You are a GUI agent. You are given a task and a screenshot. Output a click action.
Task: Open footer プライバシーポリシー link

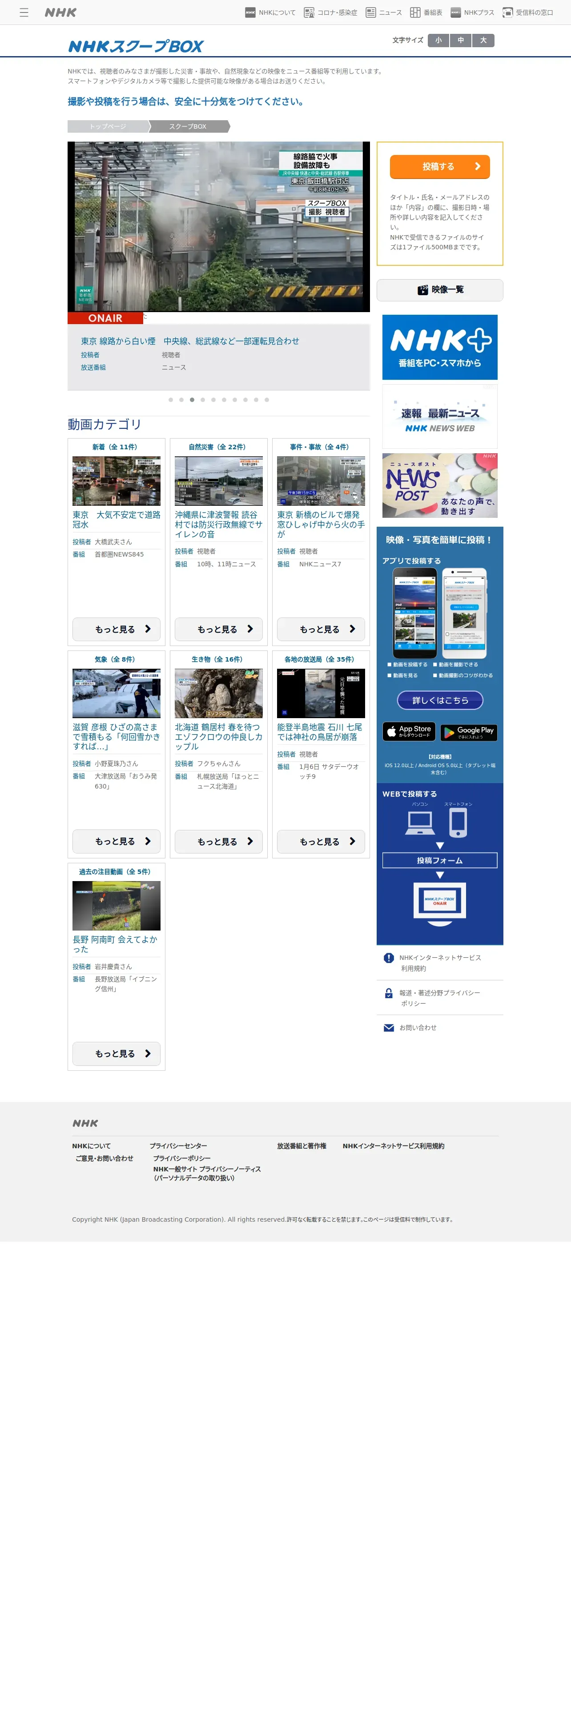coord(182,1158)
